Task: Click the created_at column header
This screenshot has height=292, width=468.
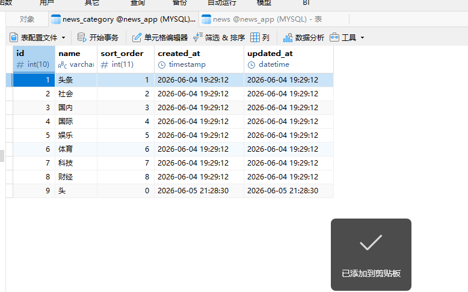Action: click(x=199, y=59)
